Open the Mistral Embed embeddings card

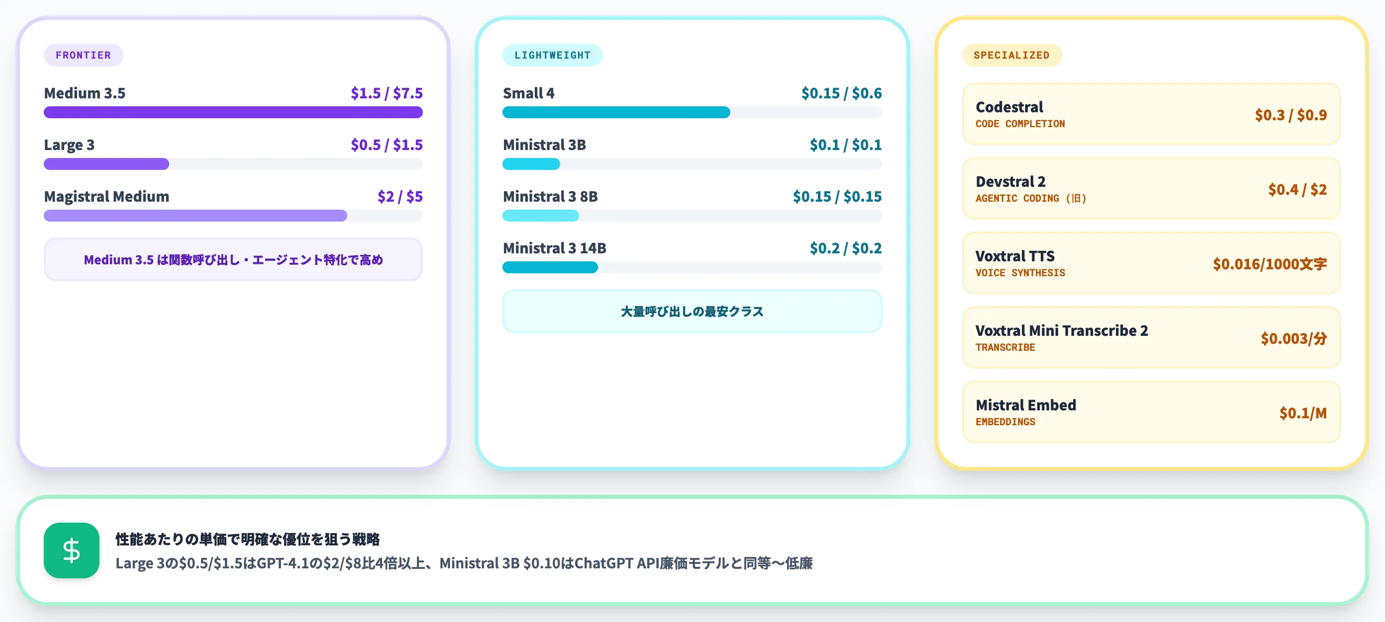tap(1151, 412)
